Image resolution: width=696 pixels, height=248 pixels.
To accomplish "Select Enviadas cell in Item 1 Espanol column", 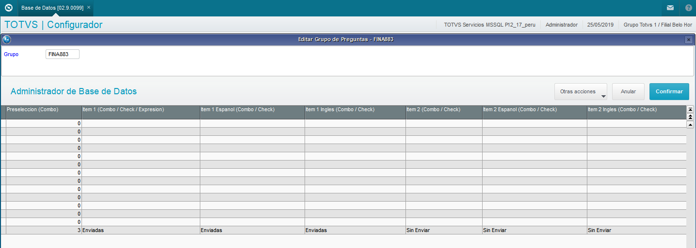I will tap(253, 231).
